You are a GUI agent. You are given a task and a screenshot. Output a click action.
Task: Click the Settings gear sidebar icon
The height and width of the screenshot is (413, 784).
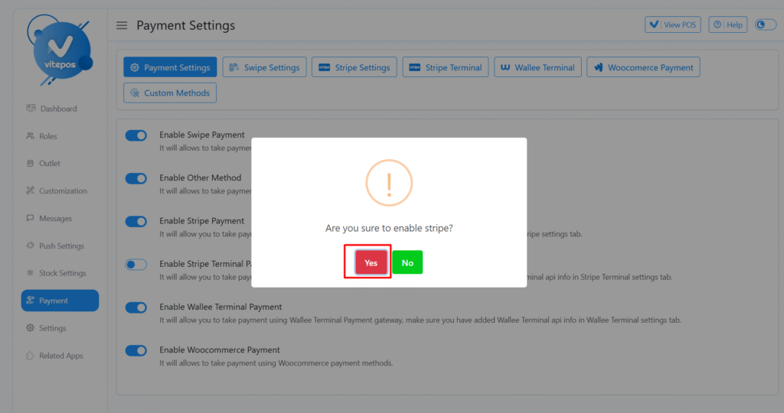click(30, 327)
